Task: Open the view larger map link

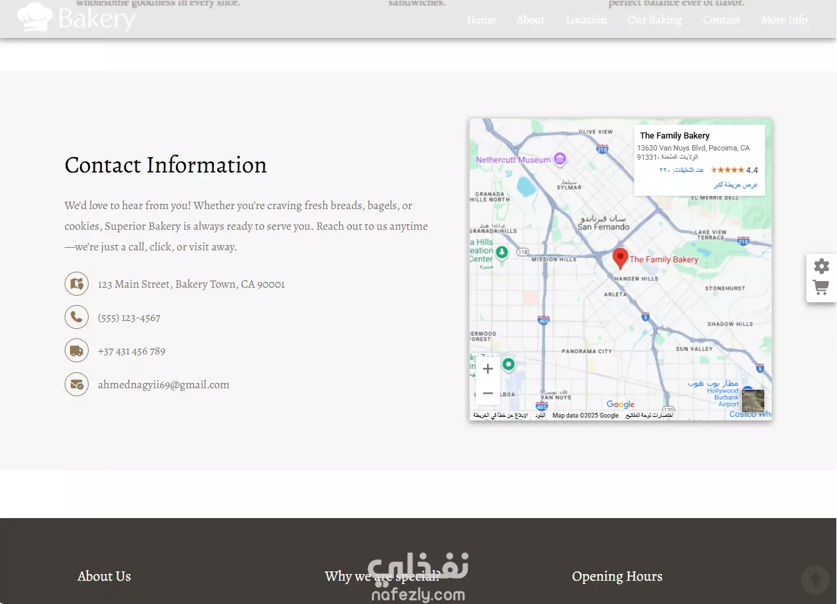Action: 736,184
